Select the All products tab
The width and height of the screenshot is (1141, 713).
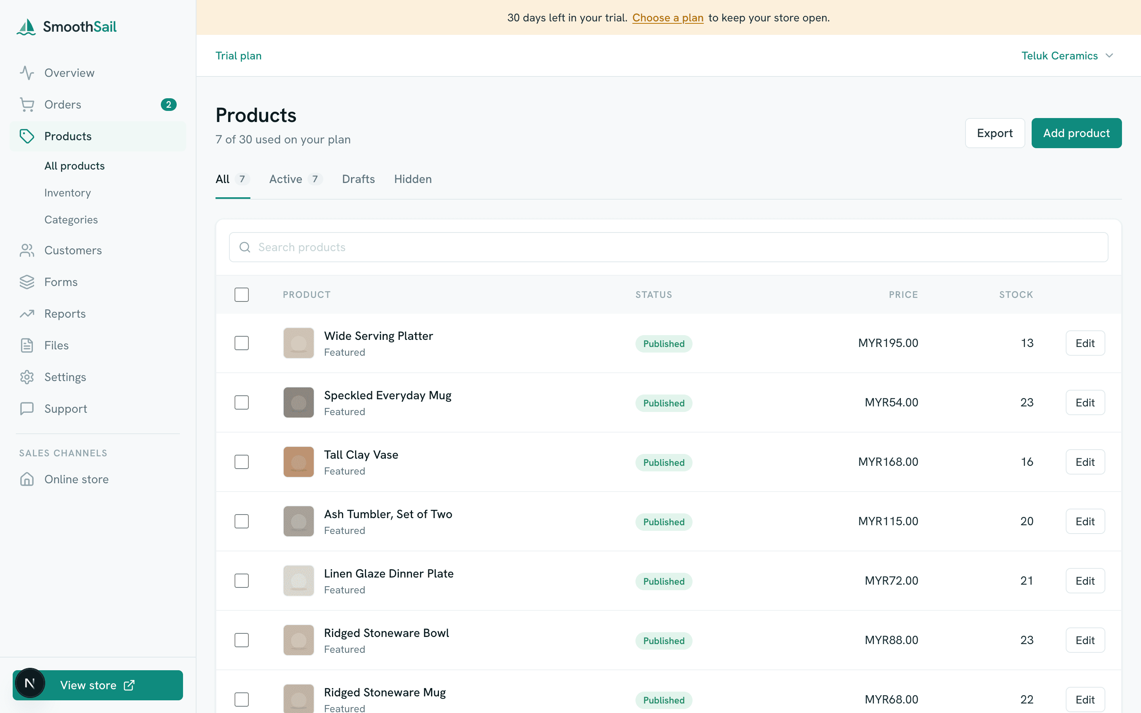click(233, 179)
